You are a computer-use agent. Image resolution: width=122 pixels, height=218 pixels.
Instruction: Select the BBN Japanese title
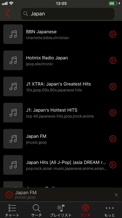pos(41,32)
